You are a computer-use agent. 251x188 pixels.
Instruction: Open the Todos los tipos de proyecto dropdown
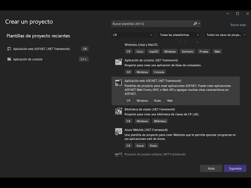tap(226, 35)
